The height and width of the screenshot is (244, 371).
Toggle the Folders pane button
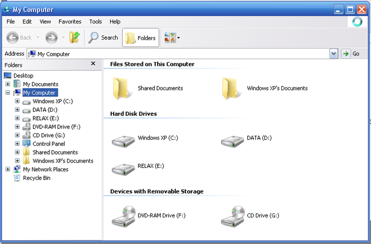pyautogui.click(x=140, y=38)
